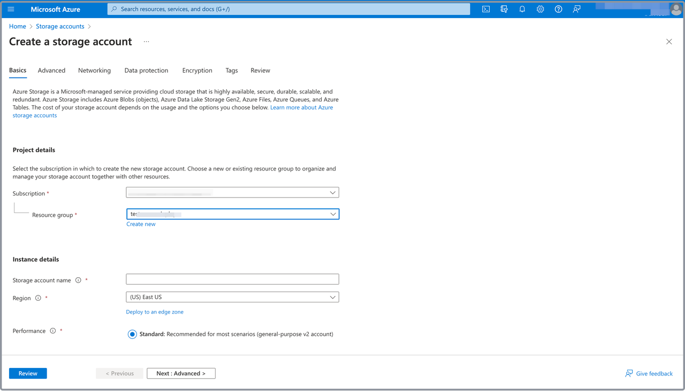Click the Storage account name text field

232,279
